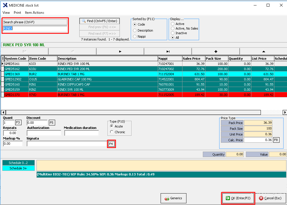
Task: Click the plus insert record button
Action: tap(216, 51)
